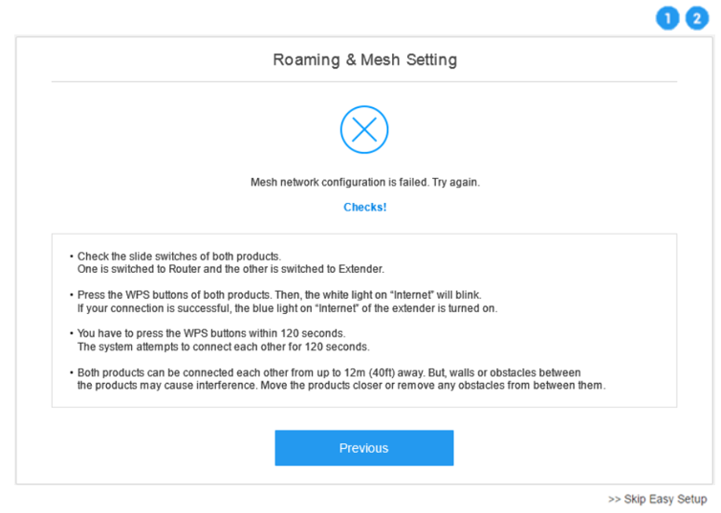Click the system attempts to connect line
The image size is (721, 513).
click(223, 346)
